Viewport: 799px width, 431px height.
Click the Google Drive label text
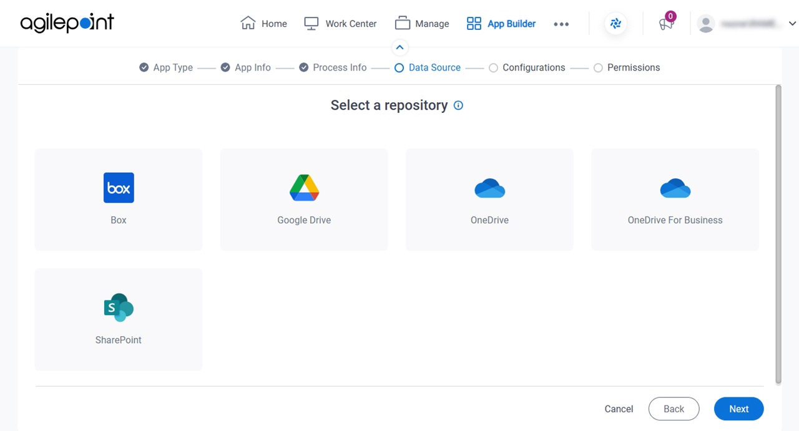(304, 220)
